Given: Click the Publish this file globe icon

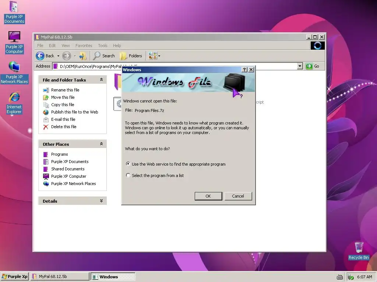Looking at the screenshot, I should click(46, 112).
